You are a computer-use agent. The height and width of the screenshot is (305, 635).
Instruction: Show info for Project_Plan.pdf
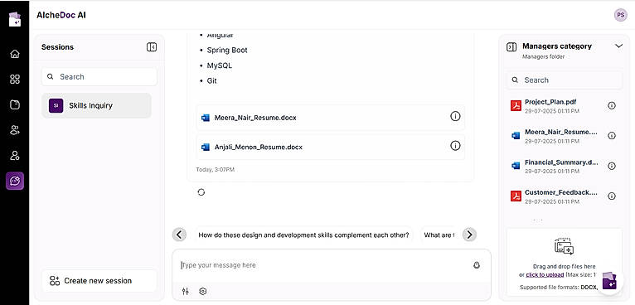pos(612,105)
